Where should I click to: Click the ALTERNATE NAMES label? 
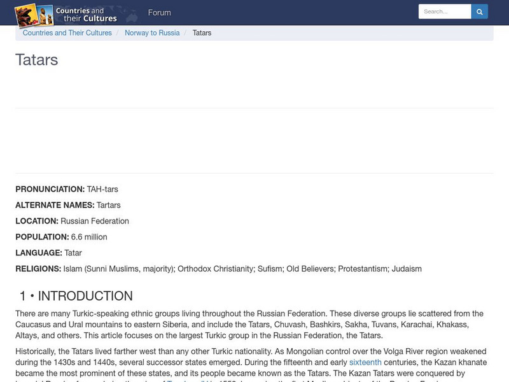[x=55, y=205]
